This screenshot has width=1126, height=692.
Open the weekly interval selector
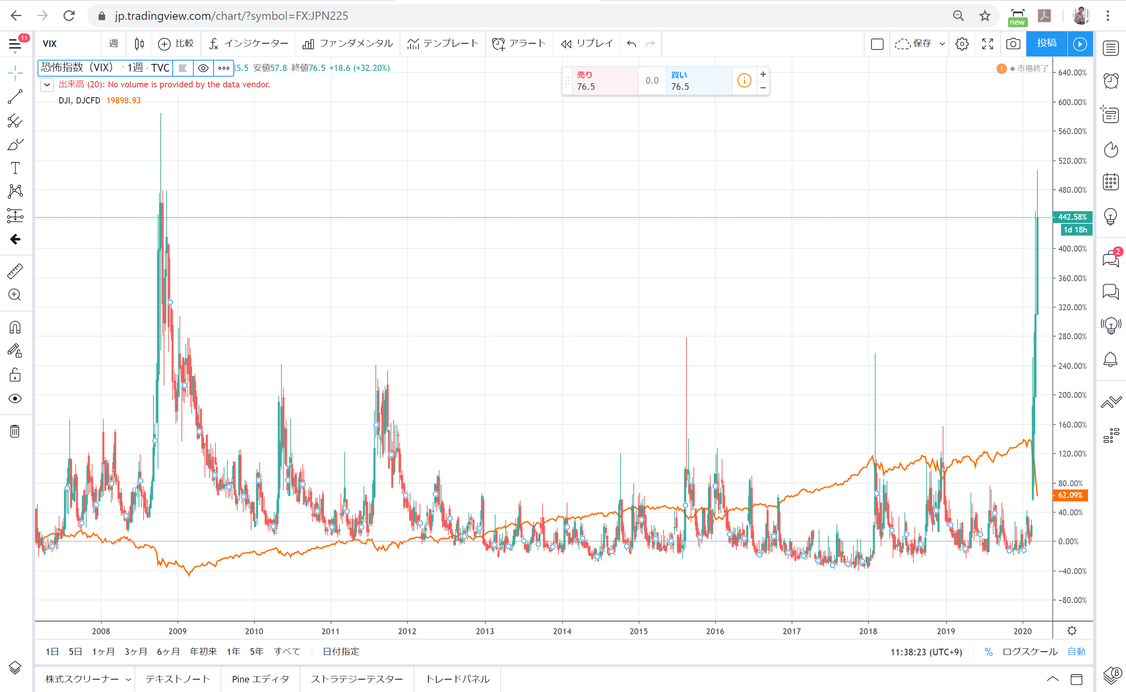click(x=113, y=44)
